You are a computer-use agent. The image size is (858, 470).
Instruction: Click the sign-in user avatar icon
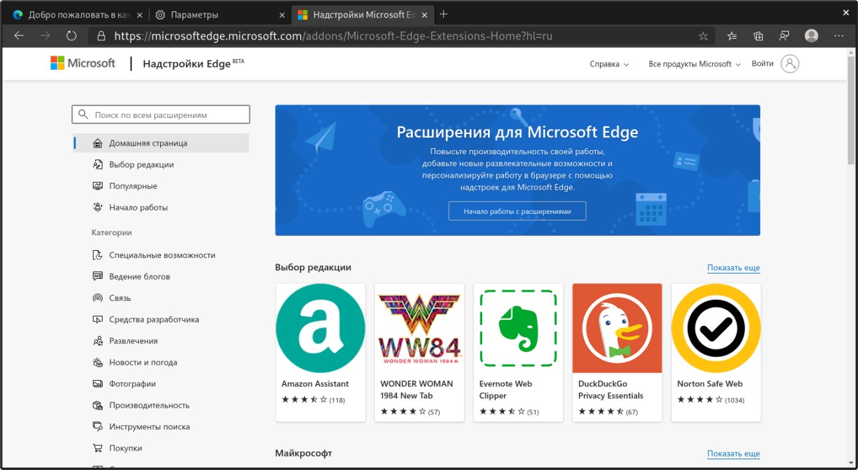(790, 64)
